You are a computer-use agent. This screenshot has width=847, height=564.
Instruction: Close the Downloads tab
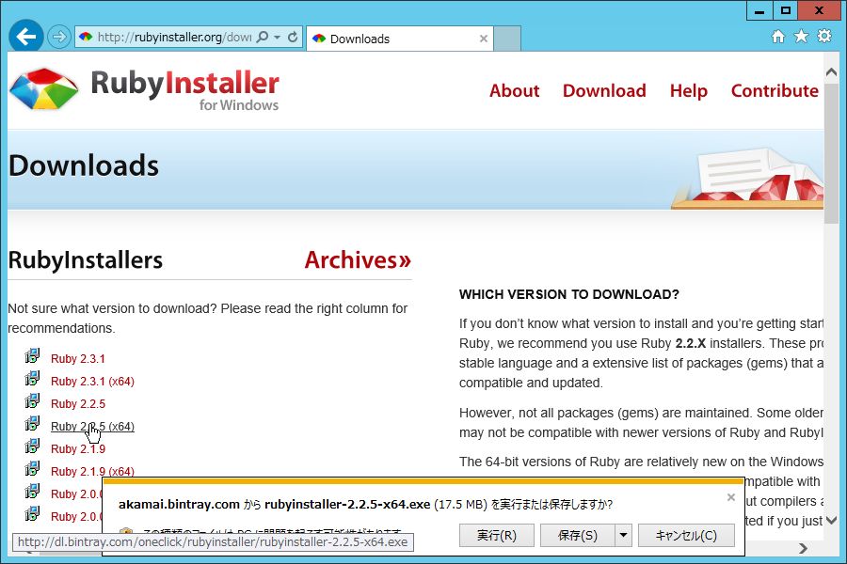[484, 39]
